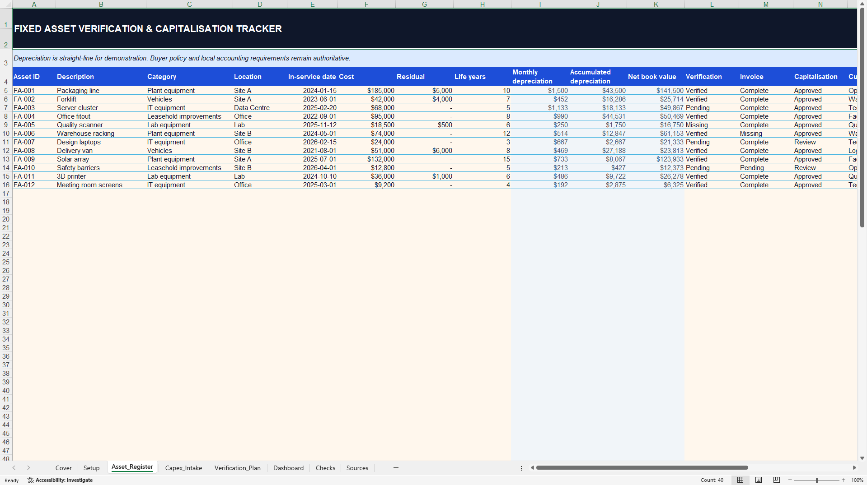Viewport: 867px width, 485px height.
Task: Open the Dashboard sheet tab
Action: (288, 468)
